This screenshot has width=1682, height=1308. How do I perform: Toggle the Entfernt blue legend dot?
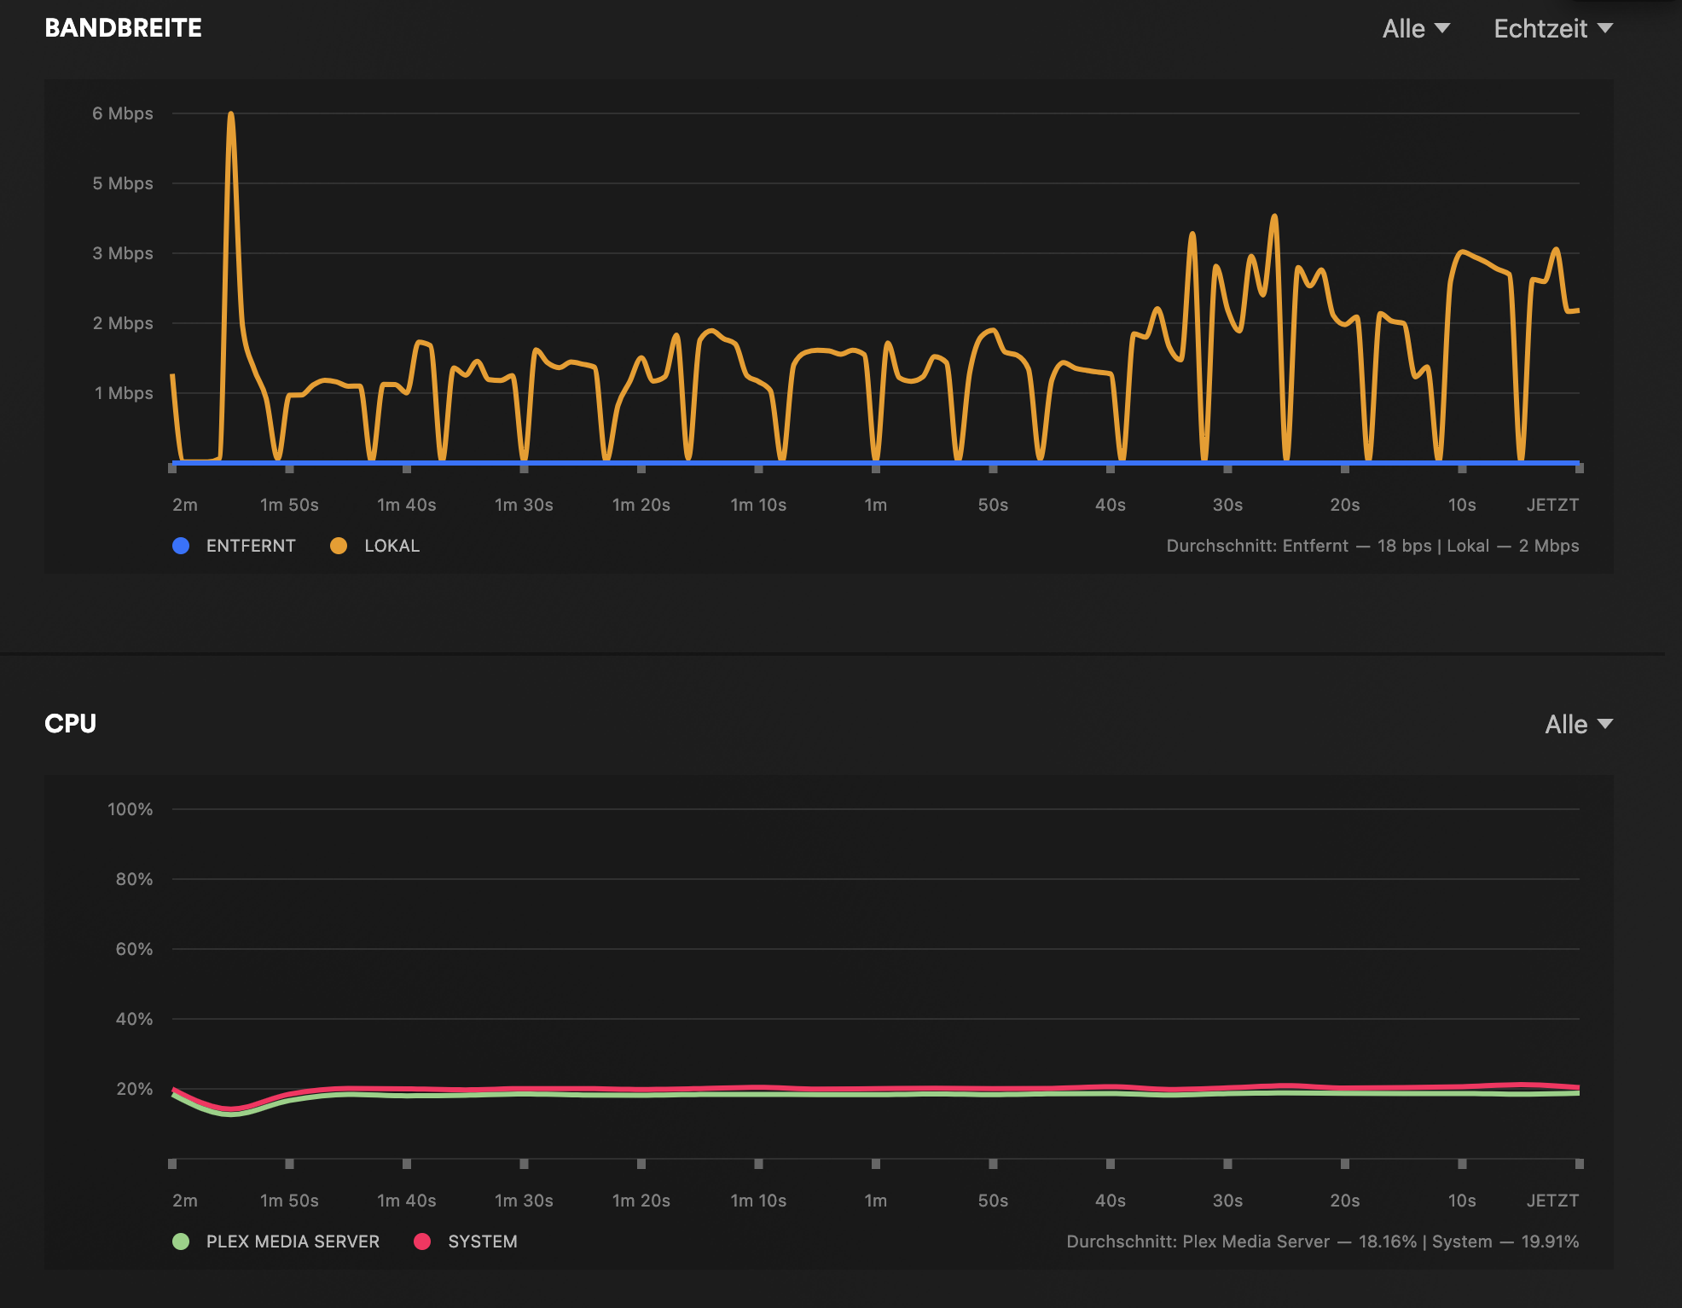(181, 546)
